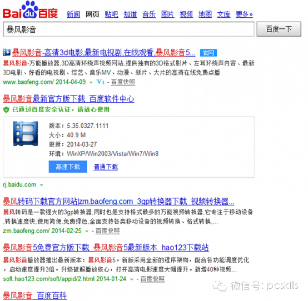Click update date 2014-03-27
This screenshot has height=301, width=308.
coord(82,144)
